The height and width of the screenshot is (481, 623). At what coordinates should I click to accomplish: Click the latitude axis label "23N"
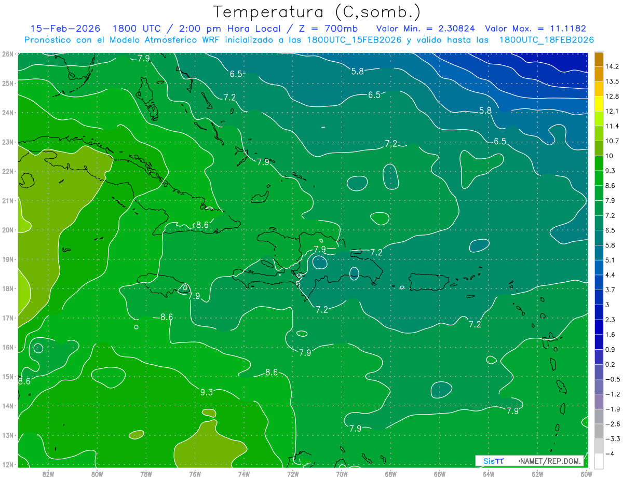click(x=7, y=142)
